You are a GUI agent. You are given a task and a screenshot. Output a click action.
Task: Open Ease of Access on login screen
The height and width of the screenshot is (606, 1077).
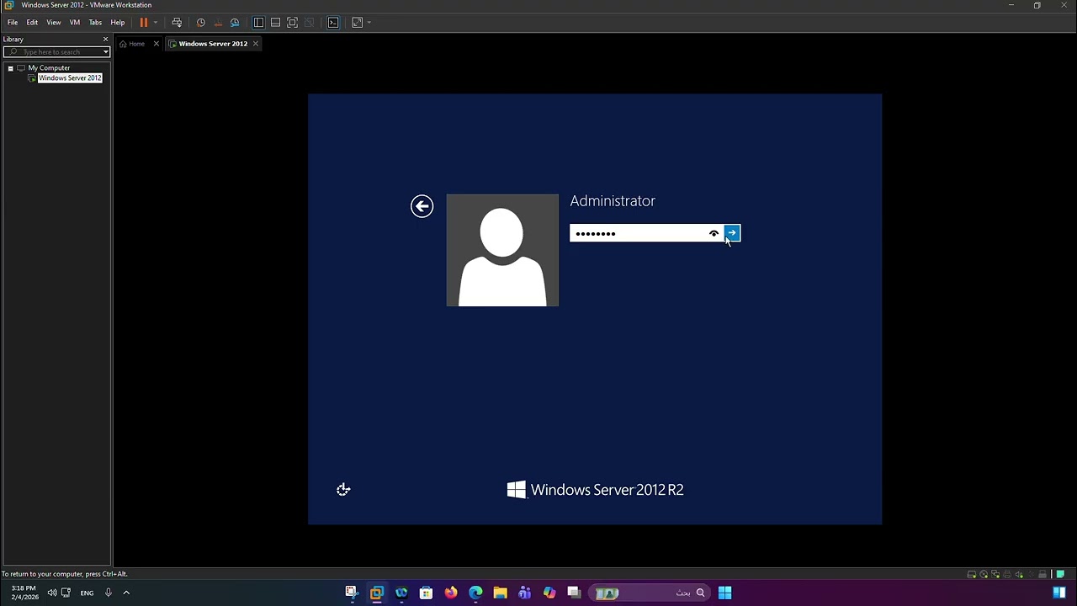point(343,490)
